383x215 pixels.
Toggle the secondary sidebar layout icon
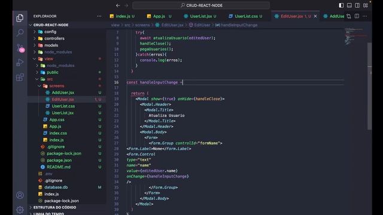357,5
